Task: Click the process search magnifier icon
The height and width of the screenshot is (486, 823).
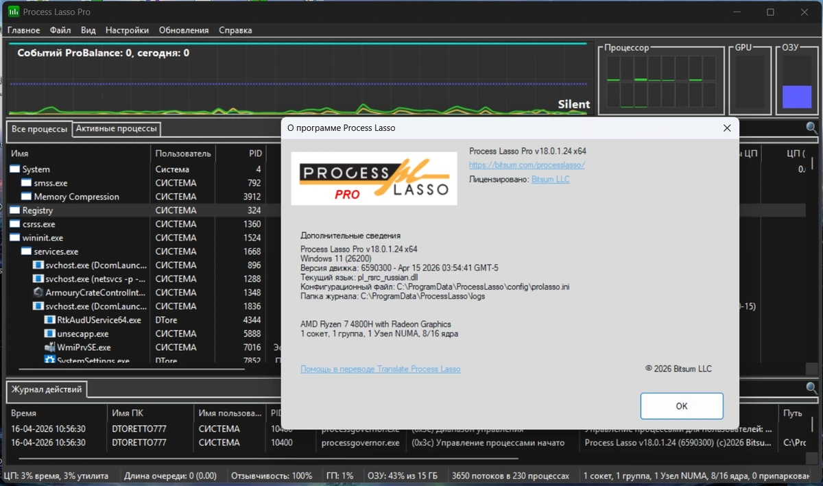Action: pyautogui.click(x=811, y=128)
